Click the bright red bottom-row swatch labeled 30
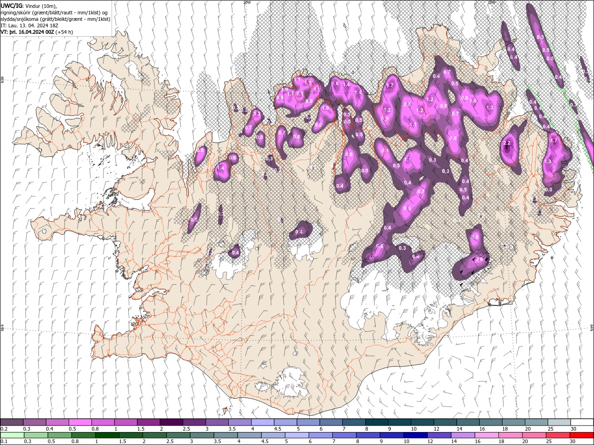This screenshot has width=594, height=445. tap(581, 435)
